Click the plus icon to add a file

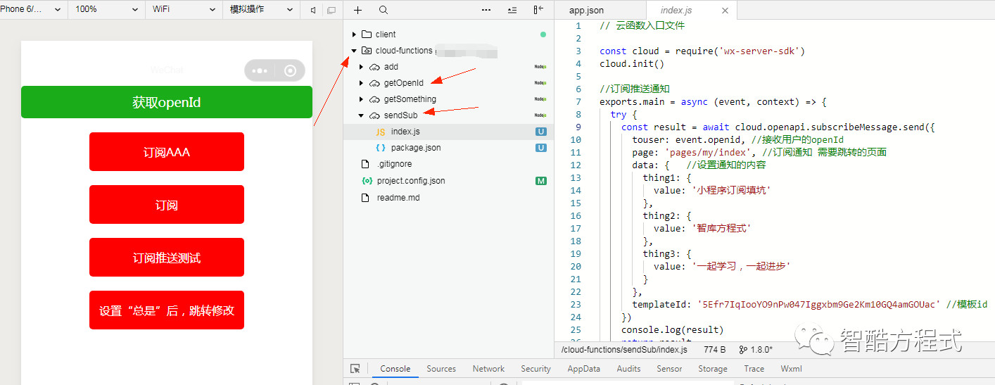[357, 10]
